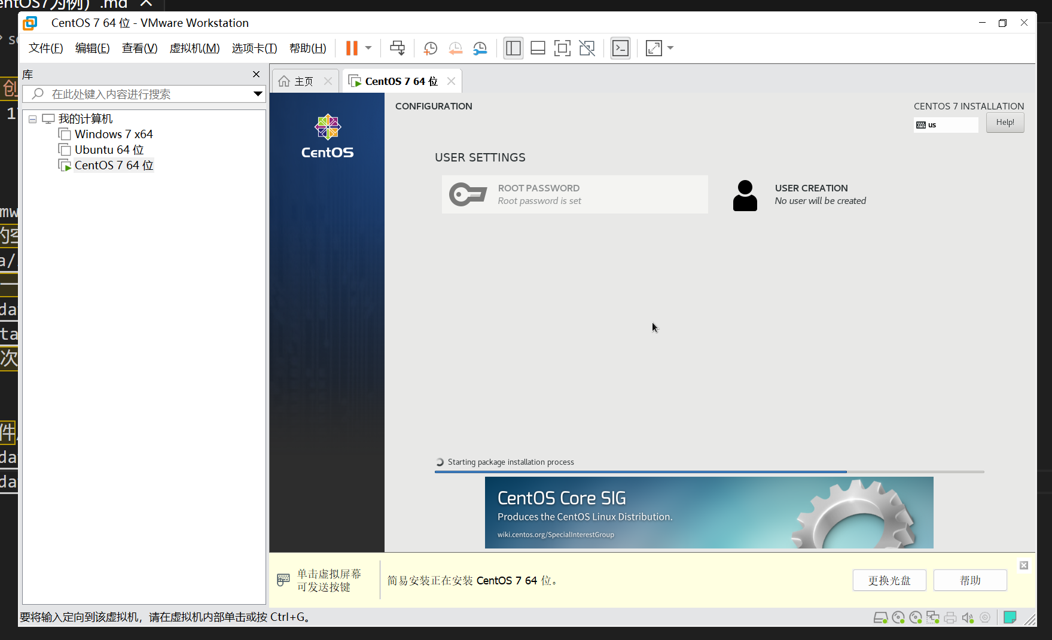
Task: Click the message log status icon
Action: [1010, 618]
